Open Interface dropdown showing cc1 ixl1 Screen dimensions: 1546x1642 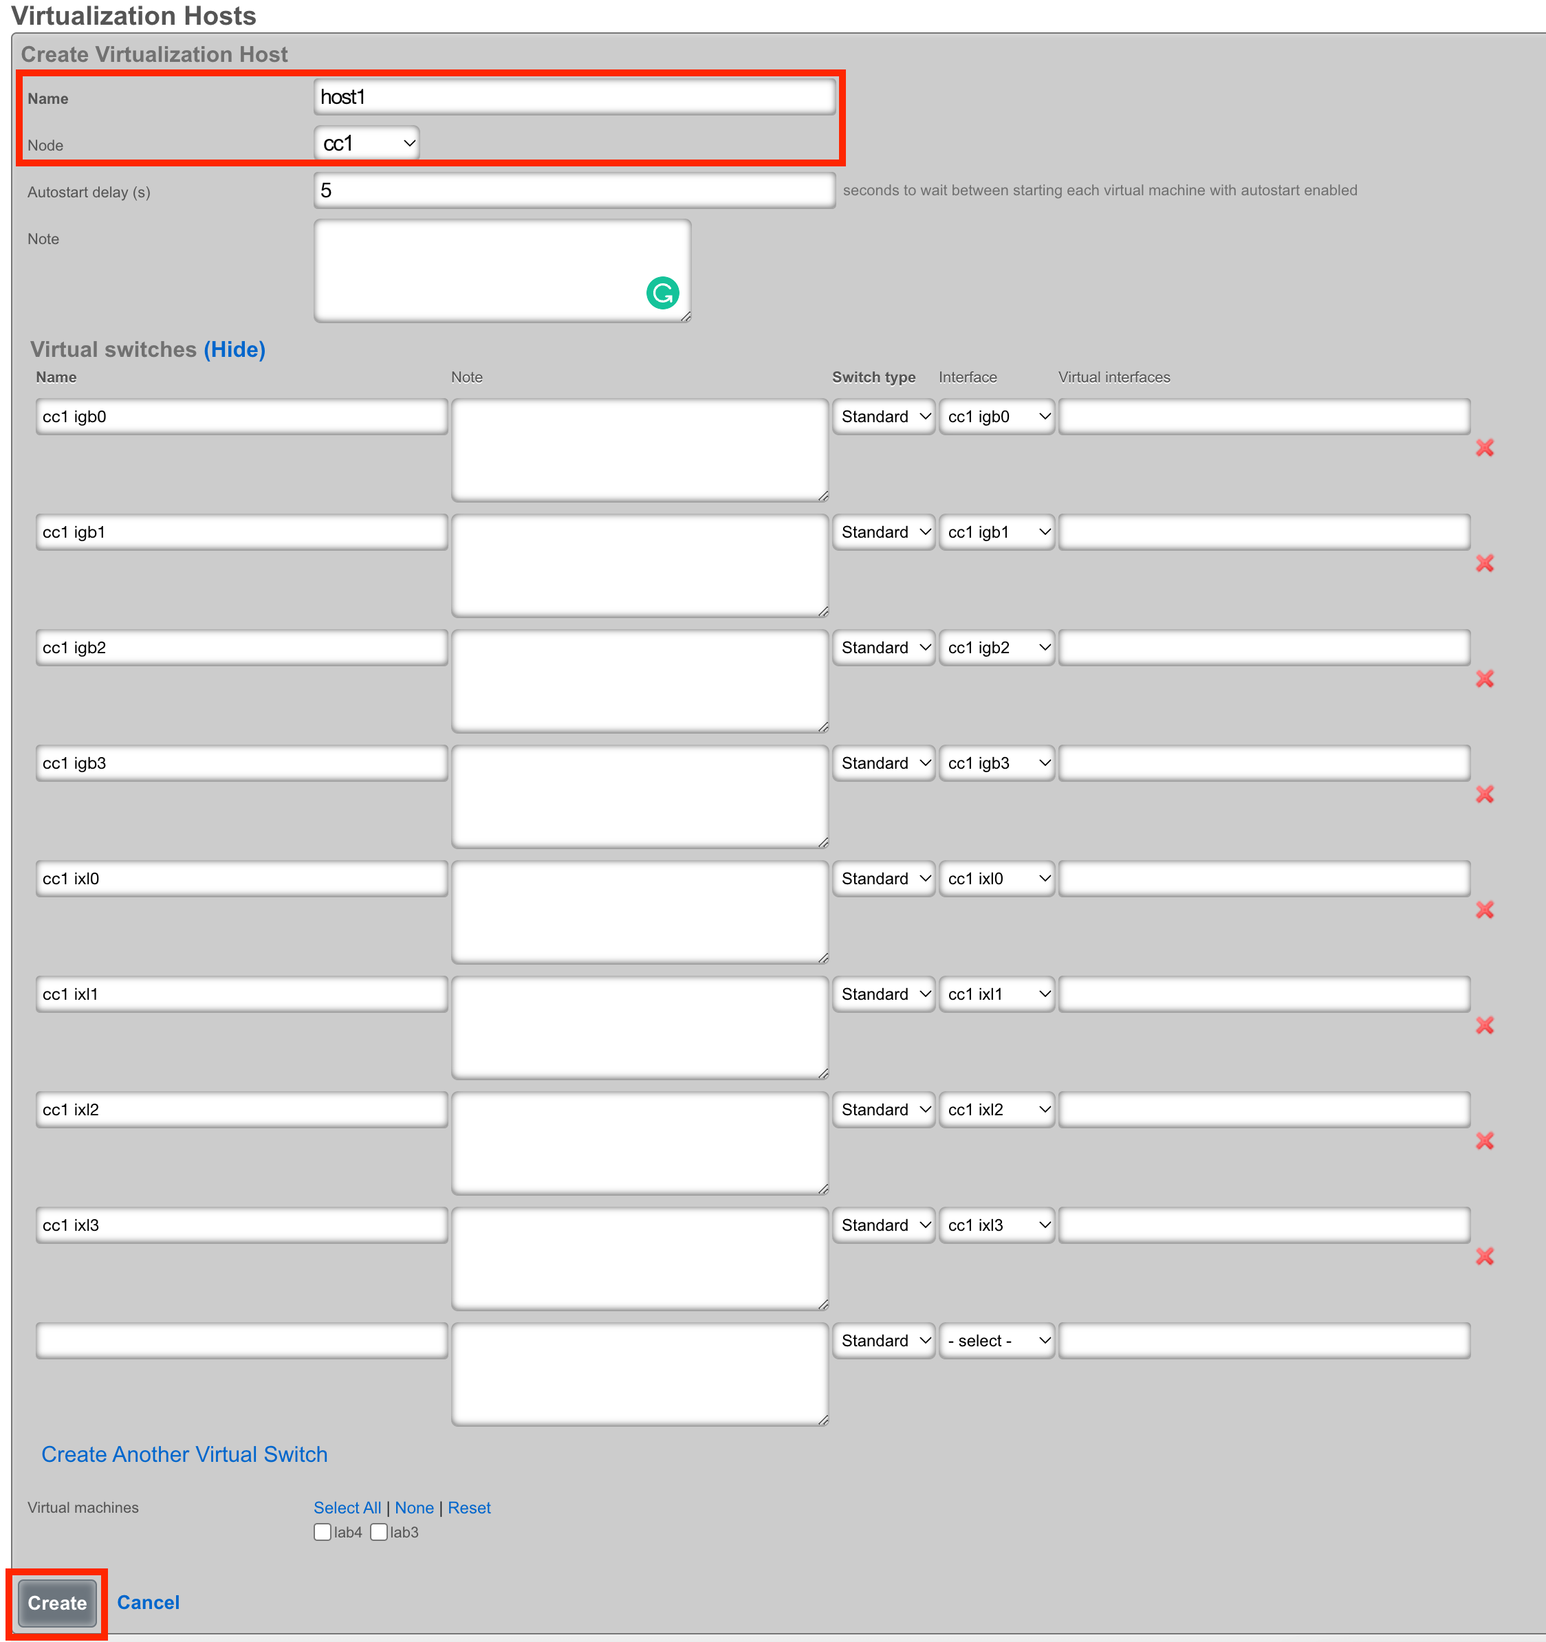click(997, 994)
